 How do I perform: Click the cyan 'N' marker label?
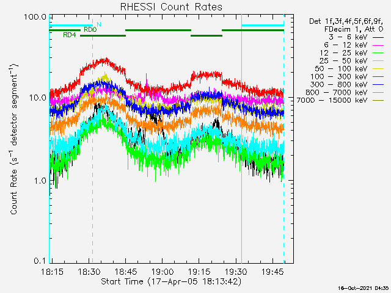[x=99, y=24]
